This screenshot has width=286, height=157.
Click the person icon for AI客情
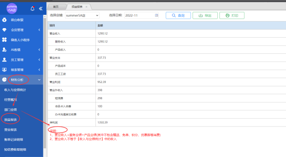pyautogui.click(x=5, y=50)
